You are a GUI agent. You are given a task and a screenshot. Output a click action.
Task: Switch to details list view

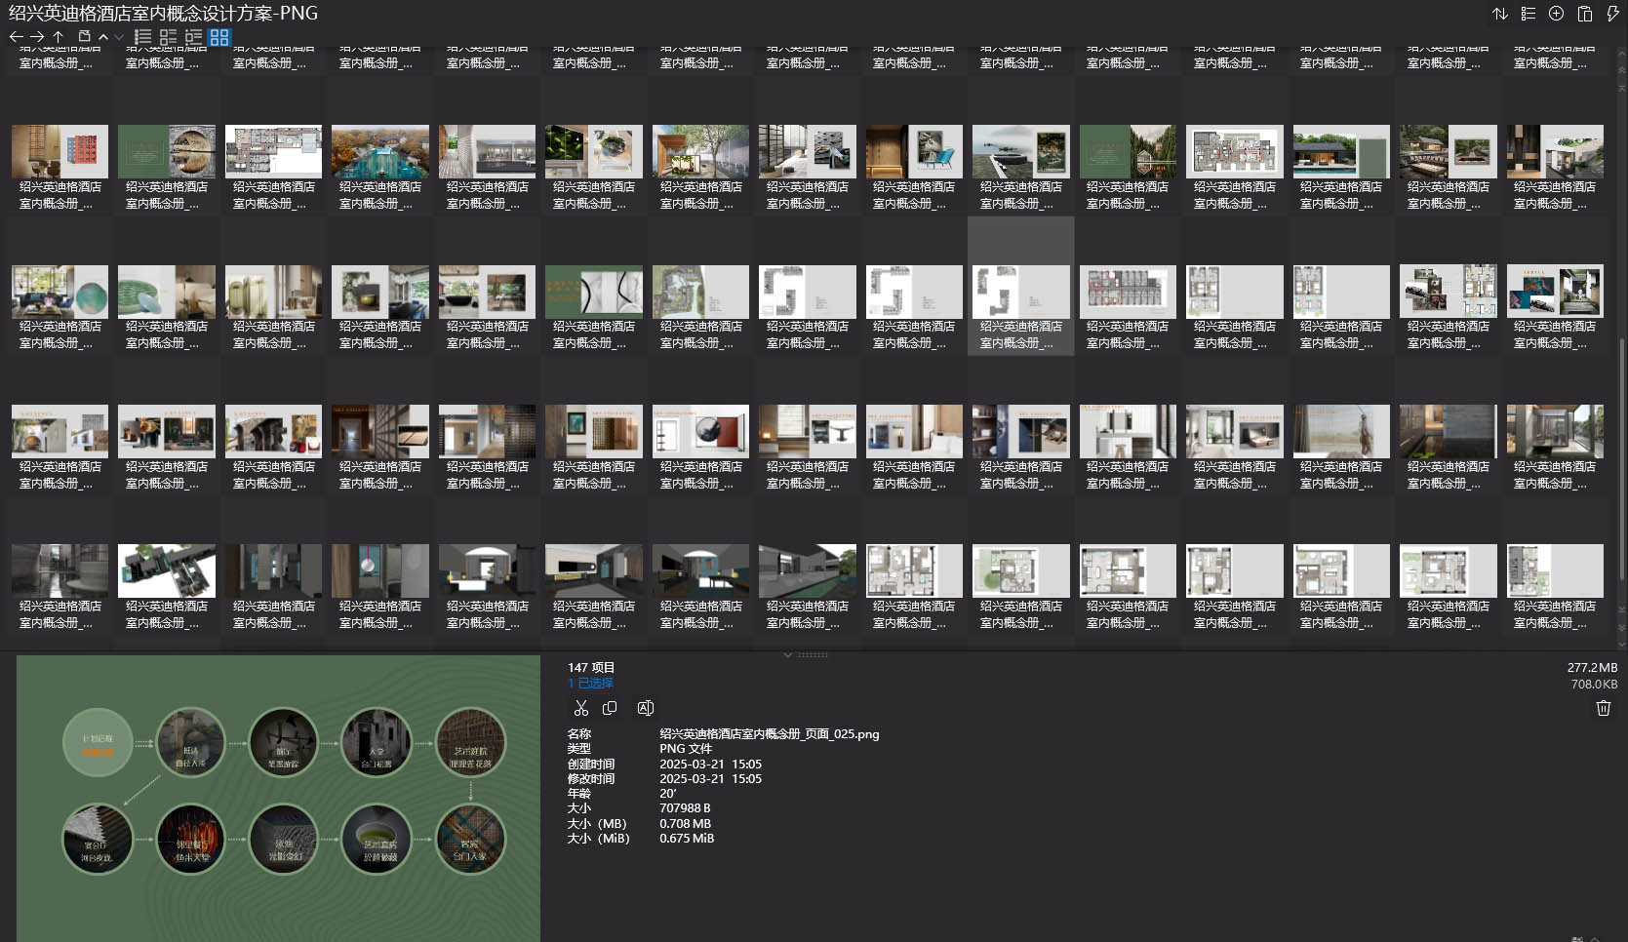[168, 37]
